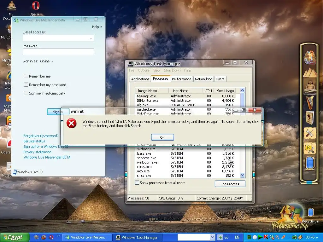This screenshot has height=242, width=323.
Task: Switch to the Users tab
Action: pos(220,79)
